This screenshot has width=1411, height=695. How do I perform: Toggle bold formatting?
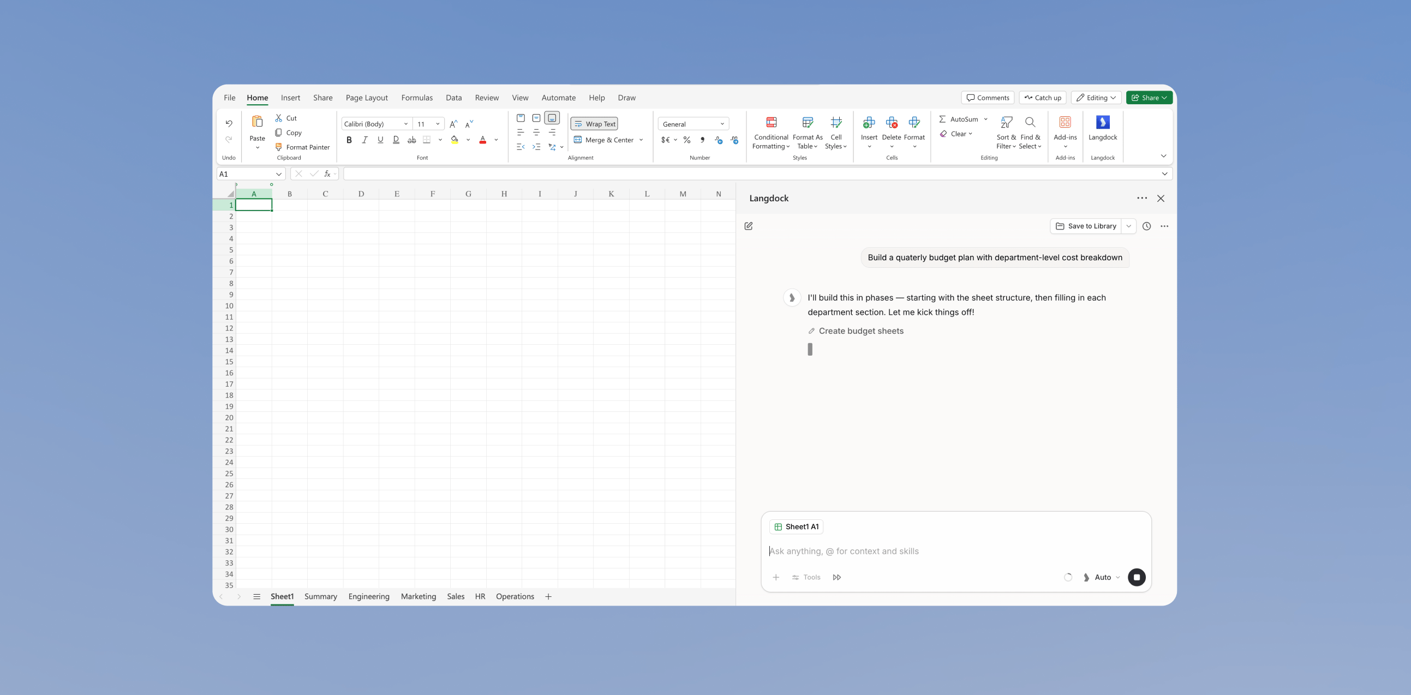pyautogui.click(x=349, y=140)
